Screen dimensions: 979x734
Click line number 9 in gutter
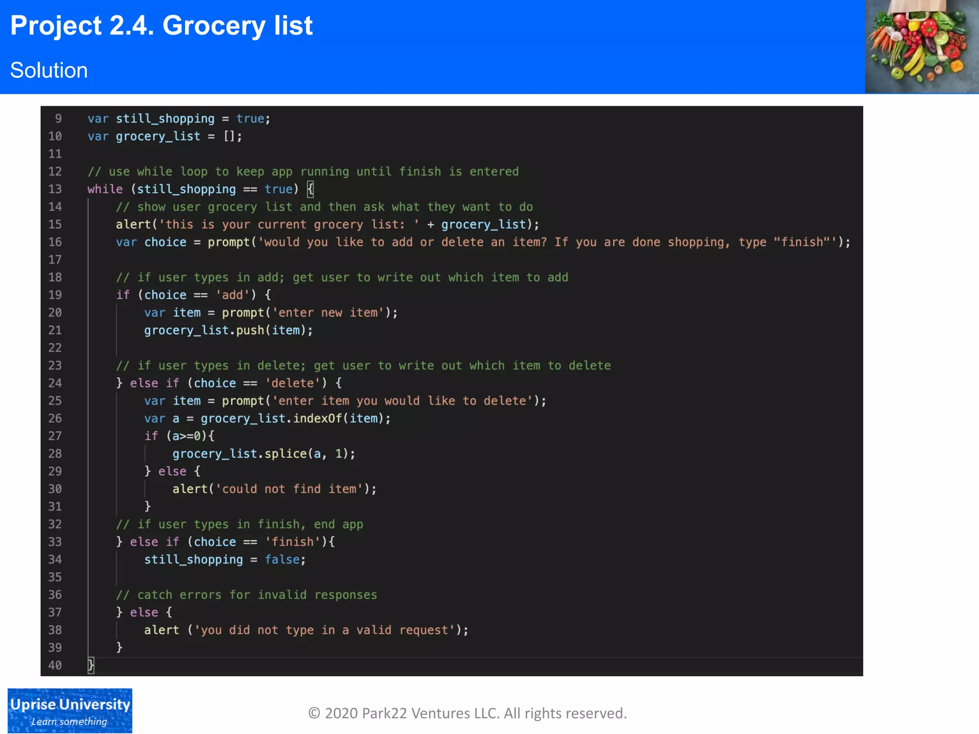click(58, 119)
